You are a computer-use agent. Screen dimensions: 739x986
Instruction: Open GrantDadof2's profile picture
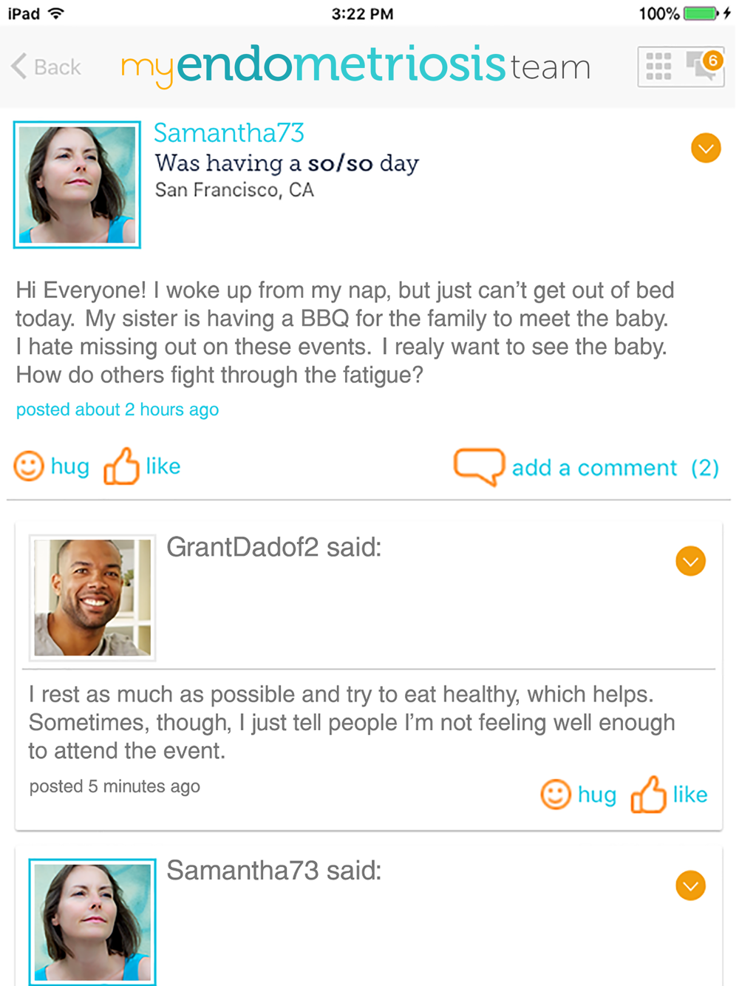tap(92, 597)
